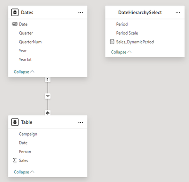Collapse the Table card fields
Image resolution: width=189 pixels, height=182 pixels.
[24, 172]
